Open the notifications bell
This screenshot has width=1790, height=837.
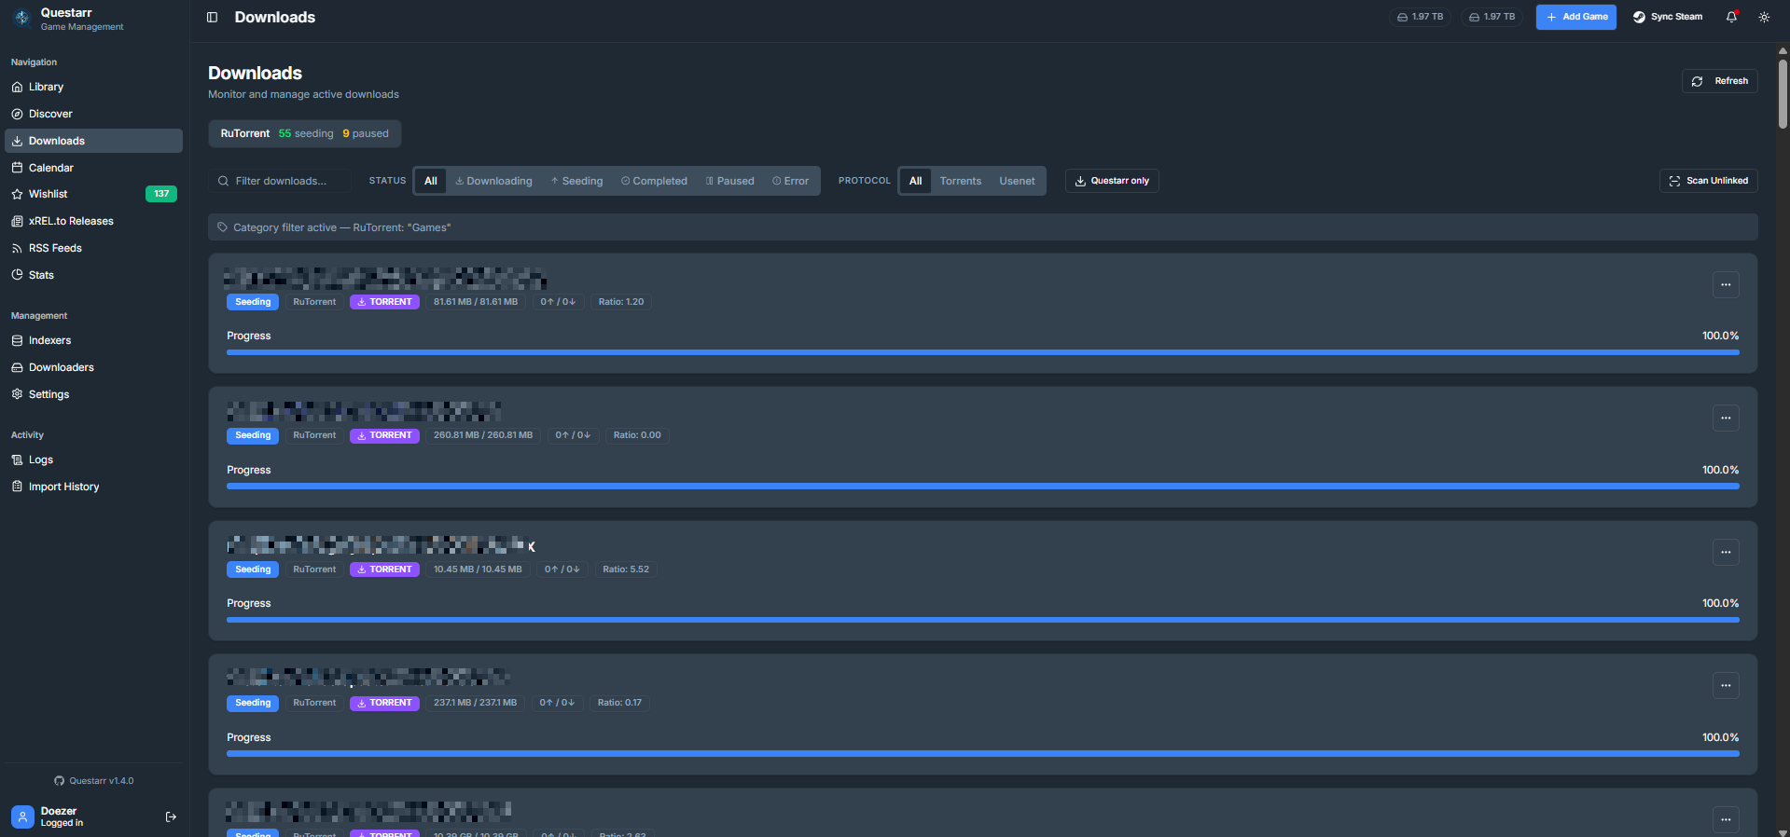(1731, 17)
